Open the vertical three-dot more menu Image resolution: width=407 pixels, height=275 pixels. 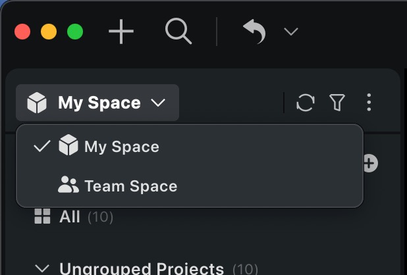[369, 103]
